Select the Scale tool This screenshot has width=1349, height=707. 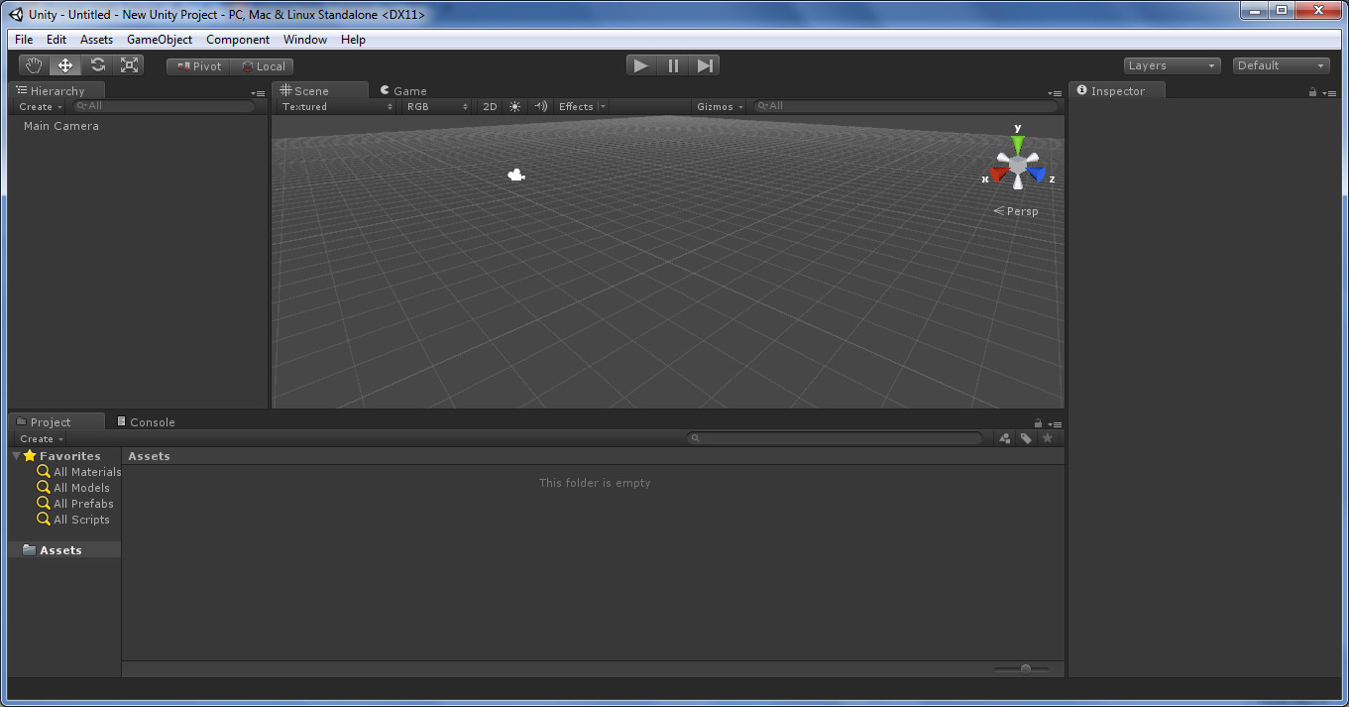tap(129, 64)
